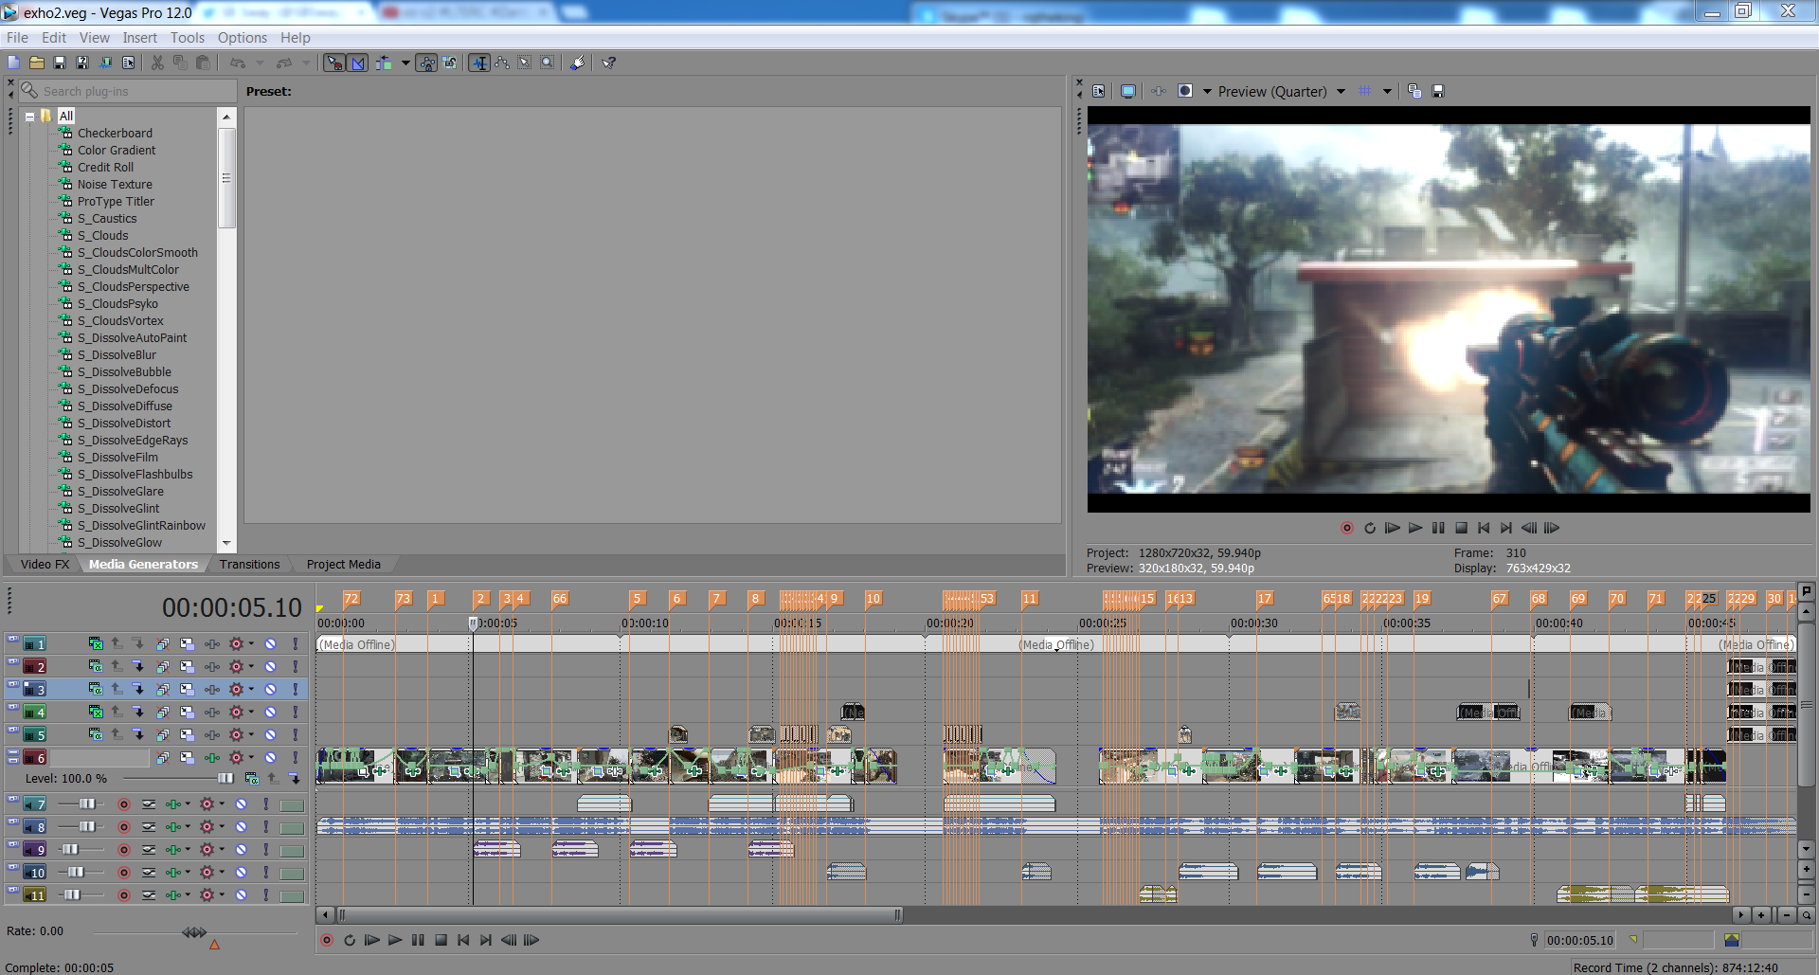Pick the Selection Edit tool in the toolbar
This screenshot has width=1819, height=975.
[525, 63]
